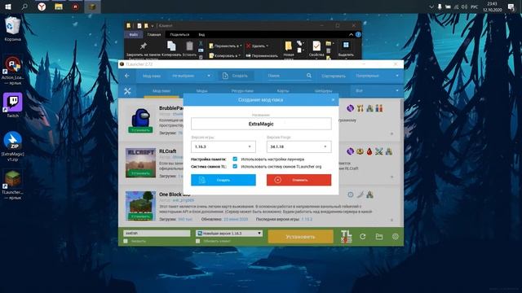
Task: Click the yellow tools category icon on BrubblePack row
Action: pyautogui.click(x=360, y=108)
